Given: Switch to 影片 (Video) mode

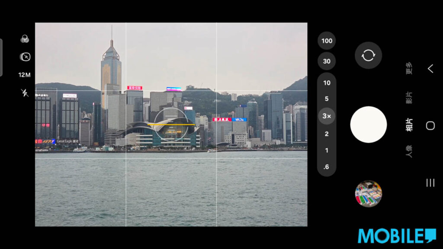Looking at the screenshot, I should click(x=409, y=97).
